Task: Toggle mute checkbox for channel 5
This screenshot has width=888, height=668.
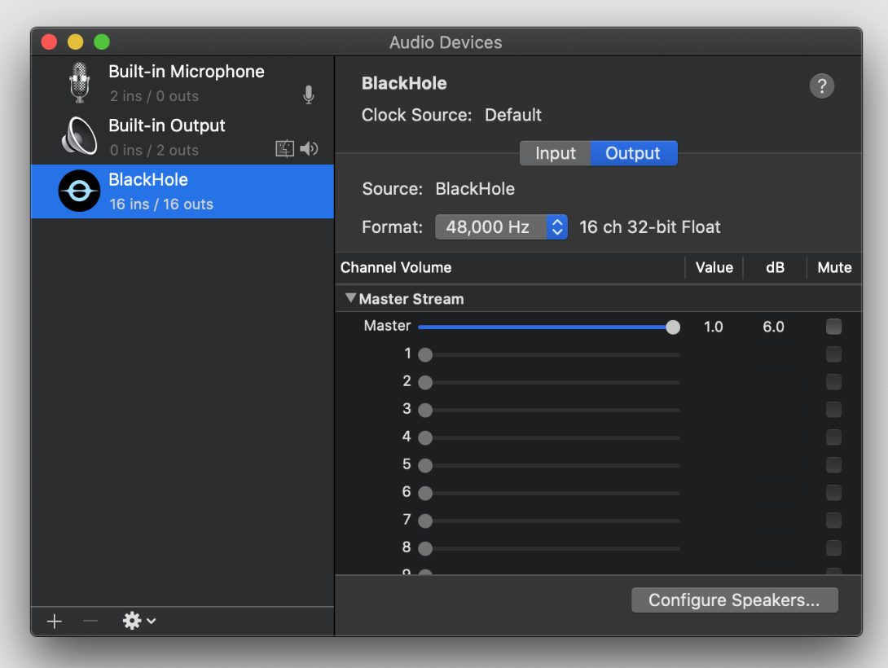Action: [x=833, y=465]
